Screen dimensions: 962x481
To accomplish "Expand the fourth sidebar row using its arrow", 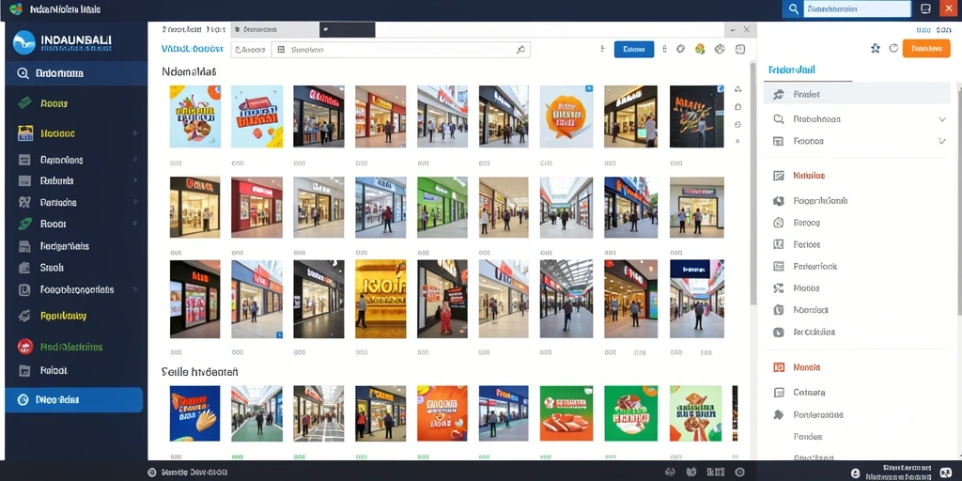I will (x=135, y=160).
